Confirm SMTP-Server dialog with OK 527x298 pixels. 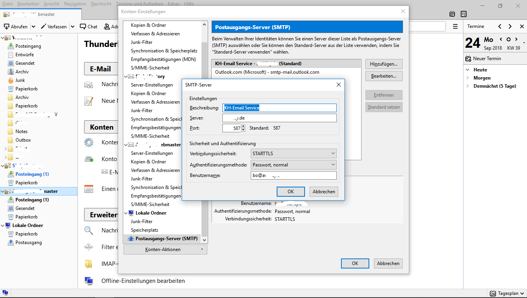point(291,192)
